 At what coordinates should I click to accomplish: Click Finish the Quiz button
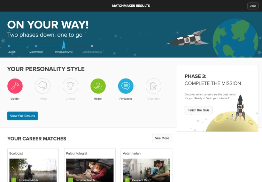coord(198,110)
